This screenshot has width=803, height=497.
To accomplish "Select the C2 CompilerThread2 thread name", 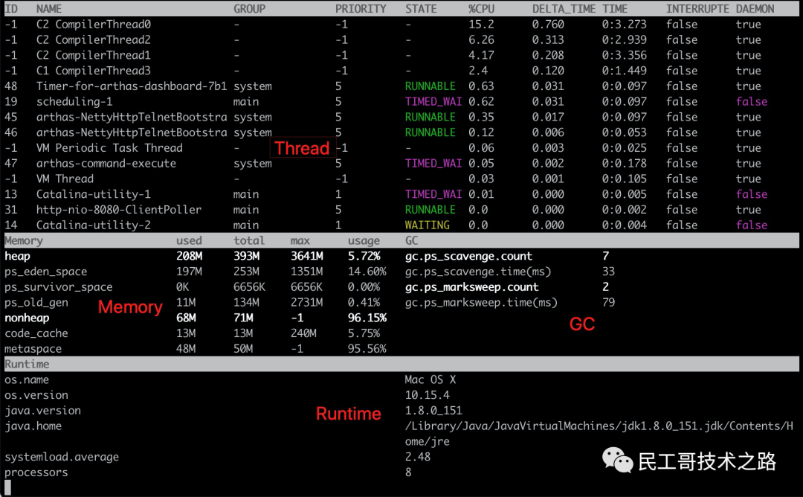I will pos(94,39).
